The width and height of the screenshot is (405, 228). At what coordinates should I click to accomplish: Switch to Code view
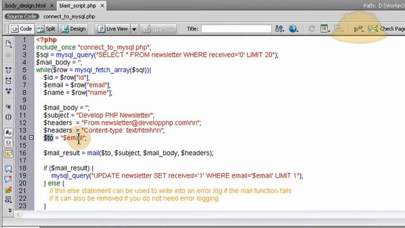click(22, 28)
